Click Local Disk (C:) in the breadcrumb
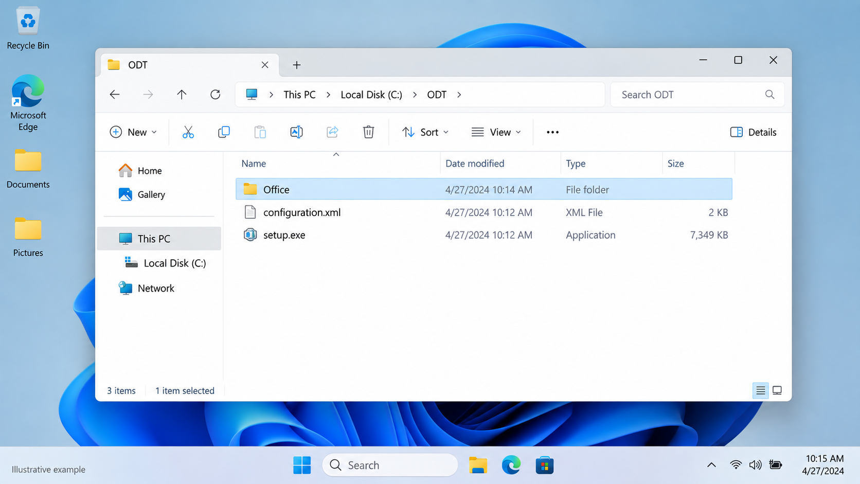This screenshot has width=860, height=484. [x=371, y=95]
